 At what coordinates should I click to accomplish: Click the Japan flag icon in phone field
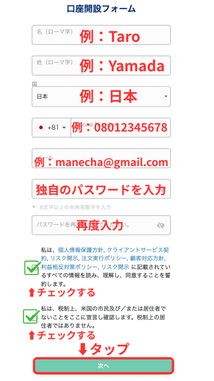[x=41, y=128]
